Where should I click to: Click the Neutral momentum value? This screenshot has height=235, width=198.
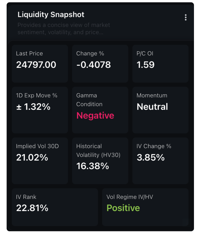152,107
